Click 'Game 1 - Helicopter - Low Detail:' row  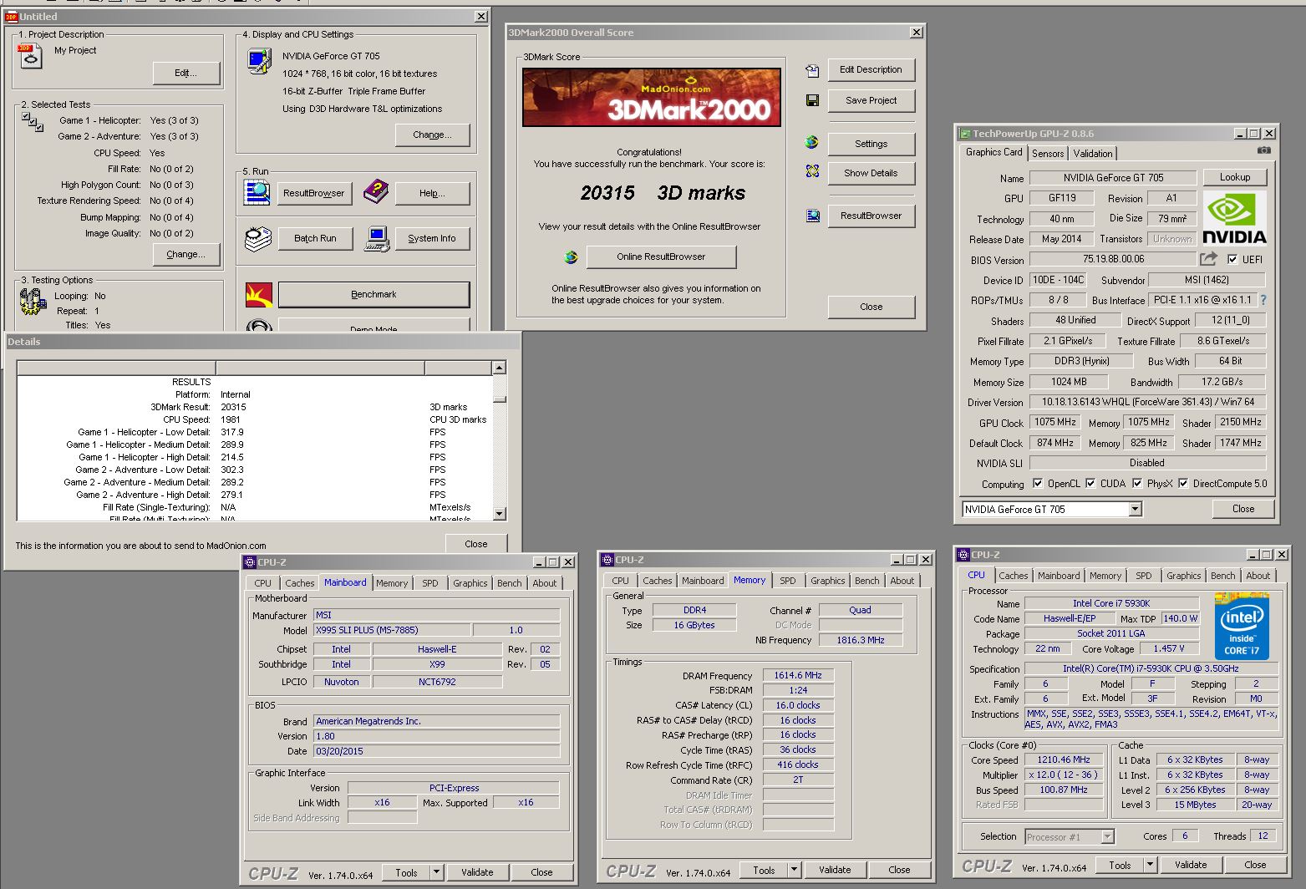254,432
